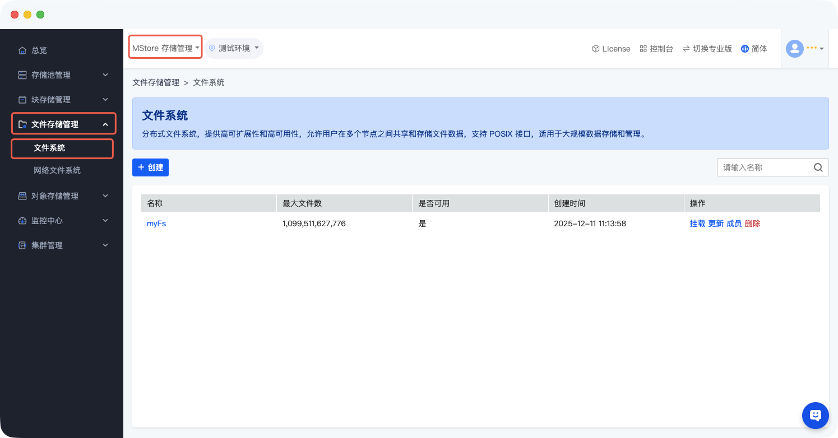Select 网络文件系统 in the sidebar
The width and height of the screenshot is (838, 438).
coord(57,170)
